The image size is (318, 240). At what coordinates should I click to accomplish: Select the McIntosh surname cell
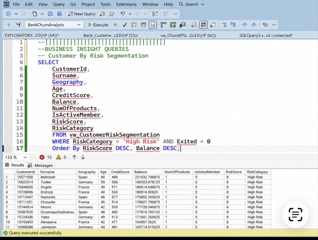57,177
